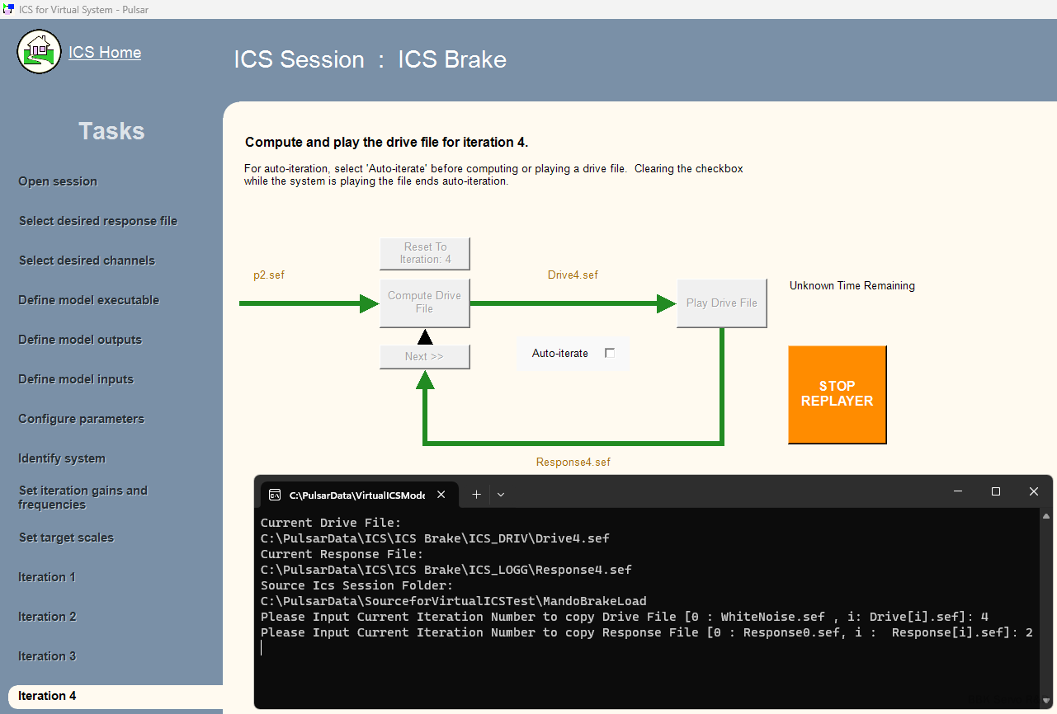Image resolution: width=1057 pixels, height=714 pixels.
Task: Maximize the terminal window
Action: [996, 491]
